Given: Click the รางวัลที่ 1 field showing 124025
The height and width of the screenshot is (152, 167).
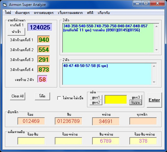Looking at the screenshot, I should [40, 27].
